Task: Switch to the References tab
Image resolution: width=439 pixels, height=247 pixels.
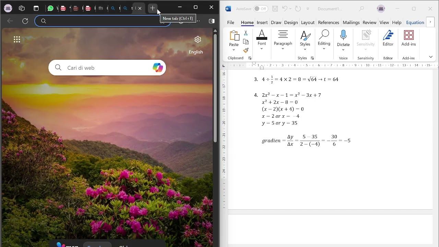Action: 329,22
